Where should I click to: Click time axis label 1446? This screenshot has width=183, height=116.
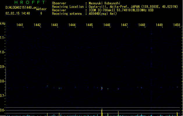(107, 25)
